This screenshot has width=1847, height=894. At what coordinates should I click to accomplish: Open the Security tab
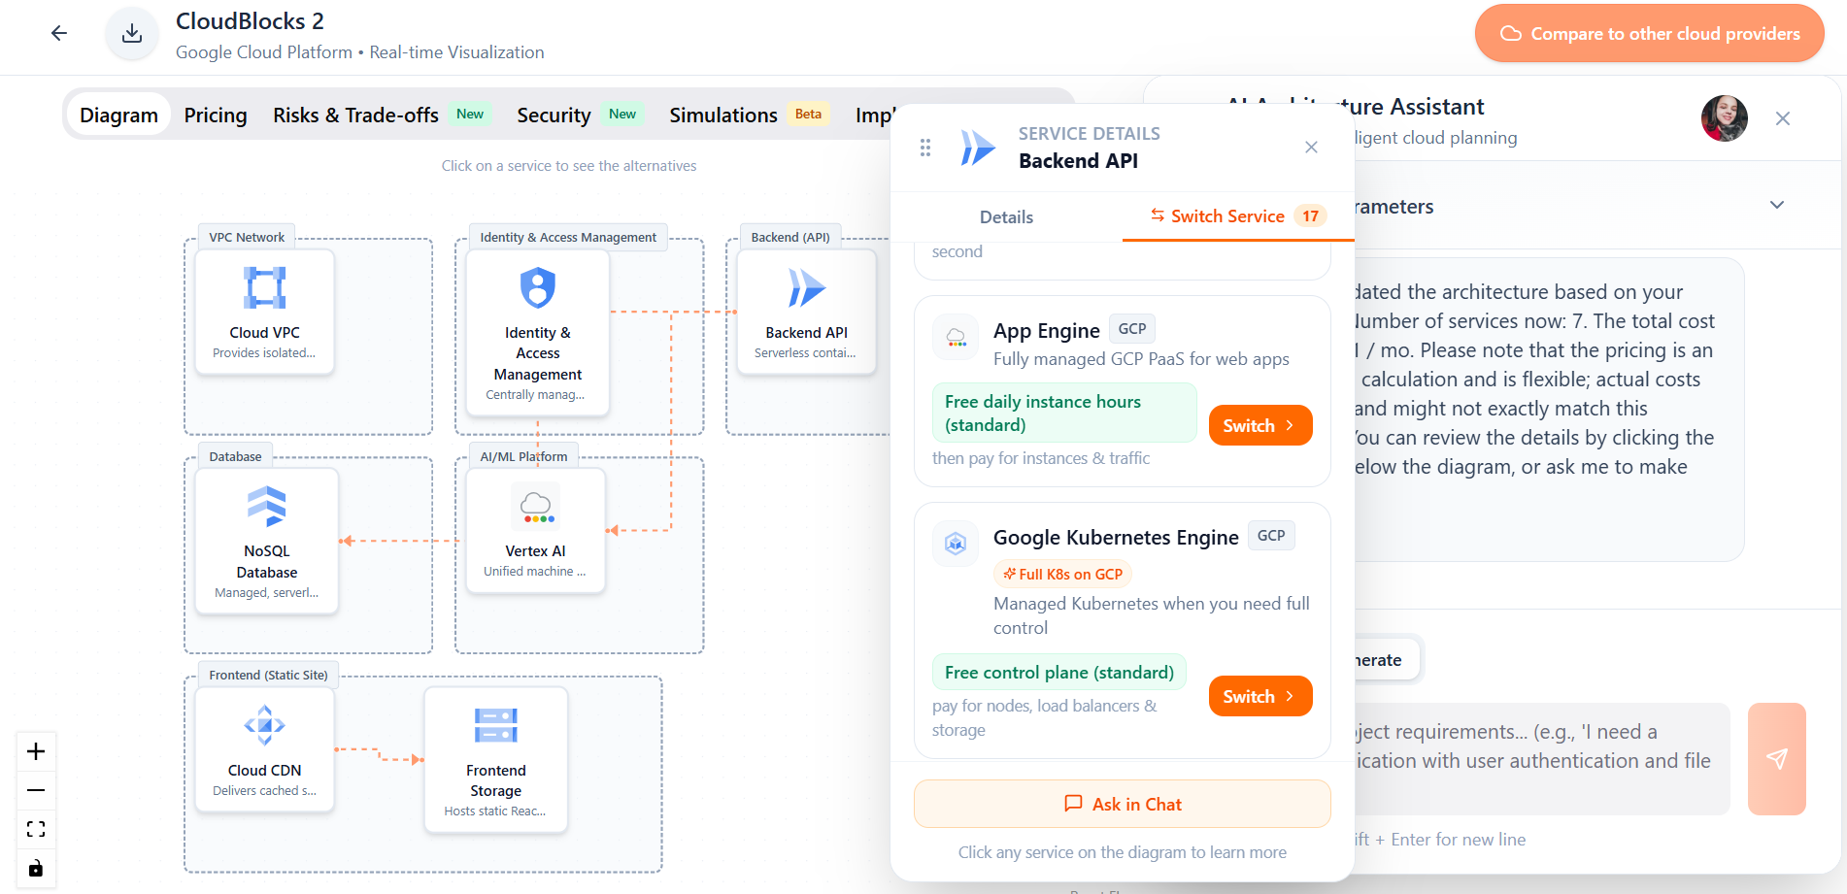(x=554, y=116)
